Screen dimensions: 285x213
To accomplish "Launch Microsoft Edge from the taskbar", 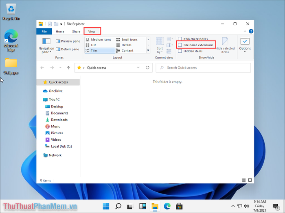I will coord(167,206).
